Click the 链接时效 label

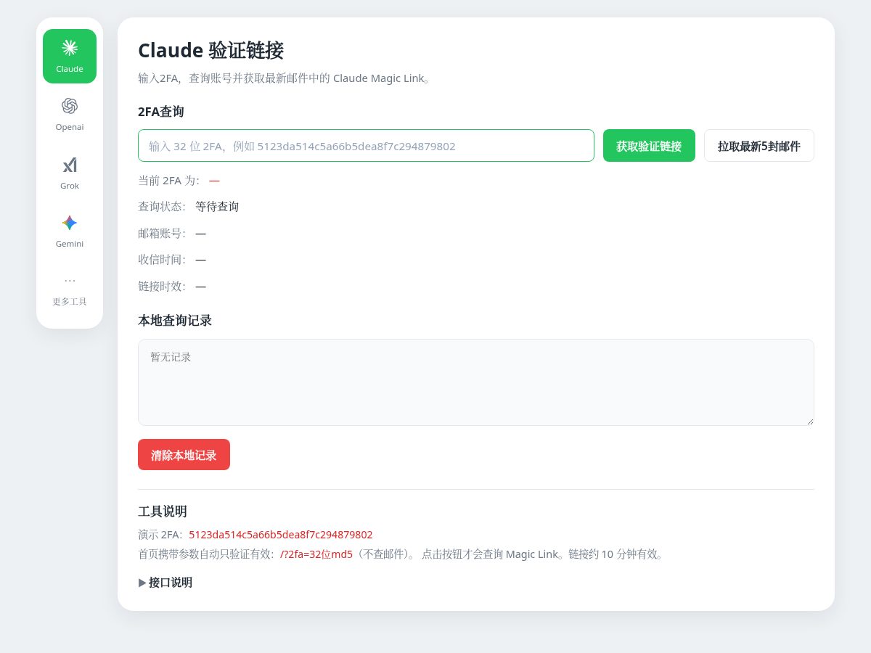(162, 287)
